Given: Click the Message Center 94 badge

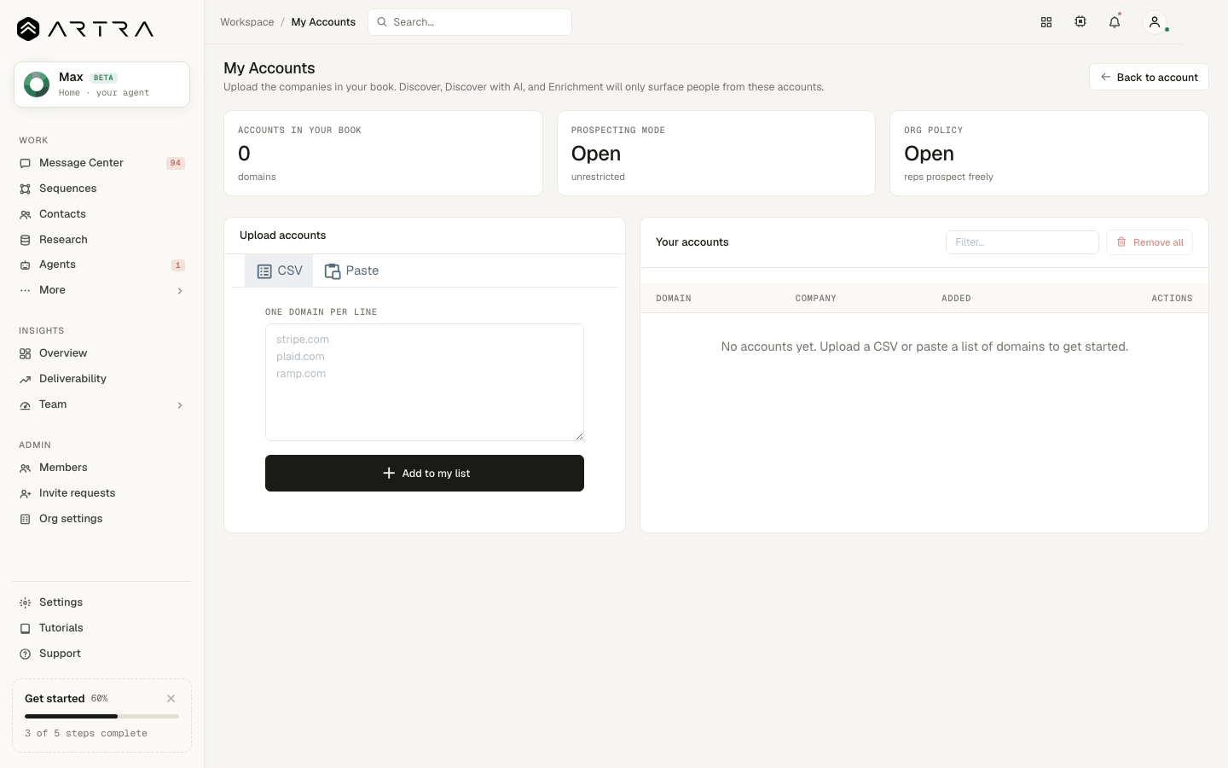Looking at the screenshot, I should click(x=176, y=163).
